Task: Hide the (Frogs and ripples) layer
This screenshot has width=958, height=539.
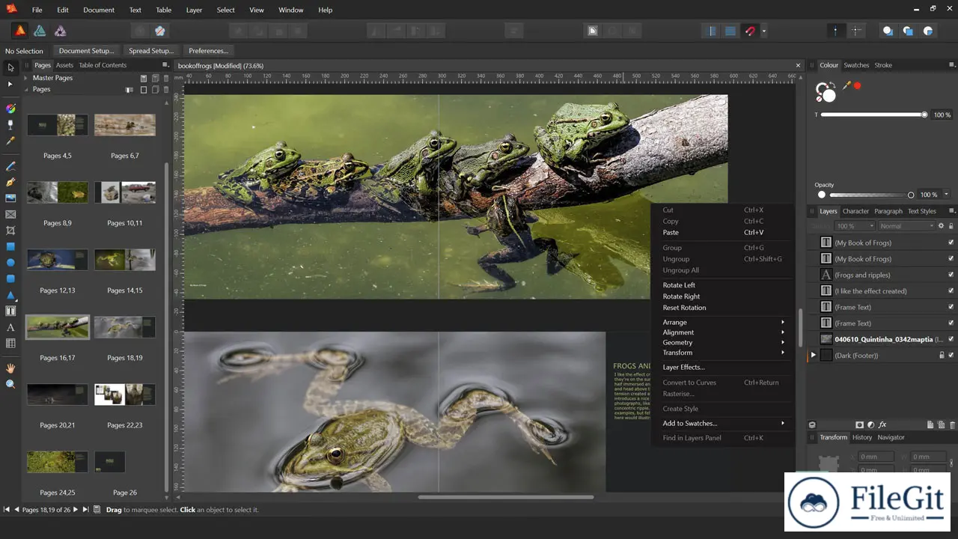Action: click(x=951, y=275)
